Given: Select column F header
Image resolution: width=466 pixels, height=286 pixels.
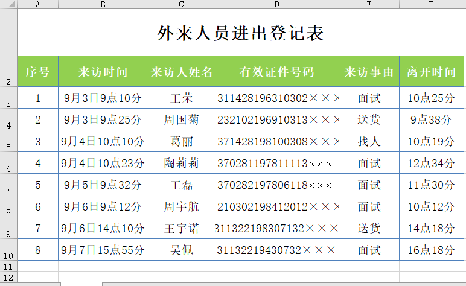Looking at the screenshot, I should click(431, 4).
